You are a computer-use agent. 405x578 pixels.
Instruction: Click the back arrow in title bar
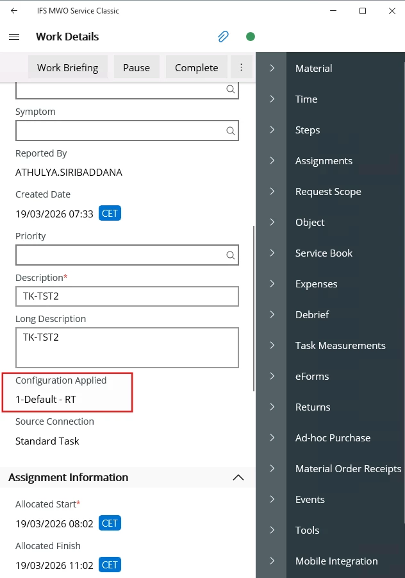[x=14, y=11]
